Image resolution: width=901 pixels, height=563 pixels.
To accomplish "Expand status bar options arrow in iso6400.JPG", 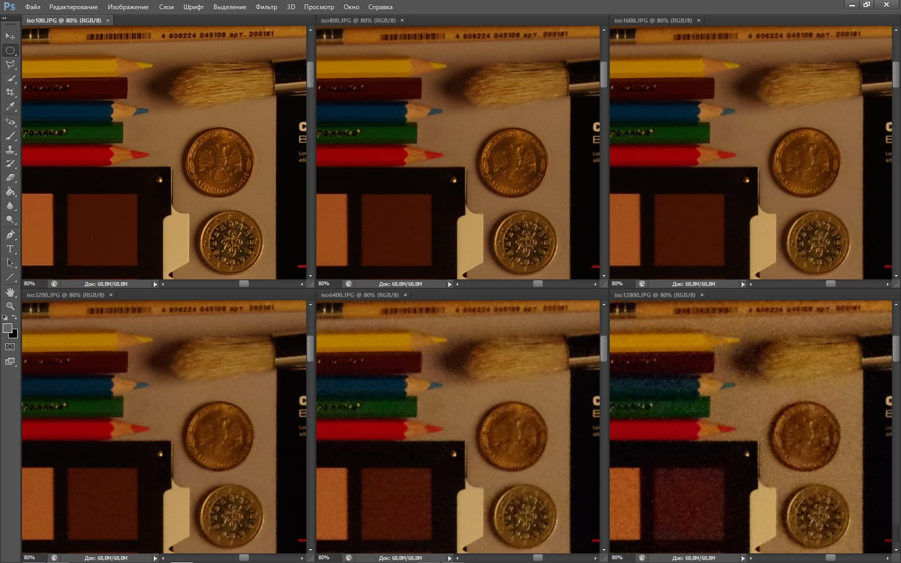I will (x=450, y=558).
